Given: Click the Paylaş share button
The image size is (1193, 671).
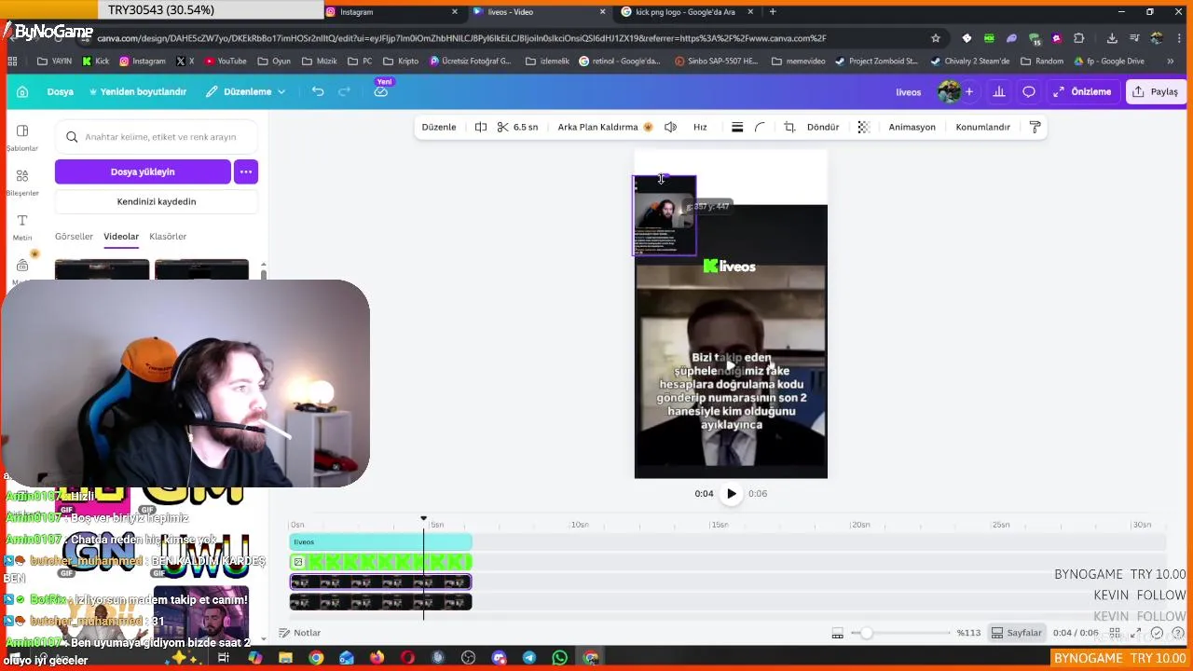Looking at the screenshot, I should (1156, 91).
